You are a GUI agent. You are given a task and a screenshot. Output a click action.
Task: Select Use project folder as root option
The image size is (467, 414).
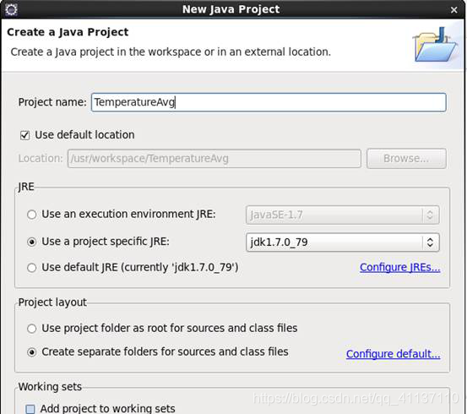coord(32,329)
